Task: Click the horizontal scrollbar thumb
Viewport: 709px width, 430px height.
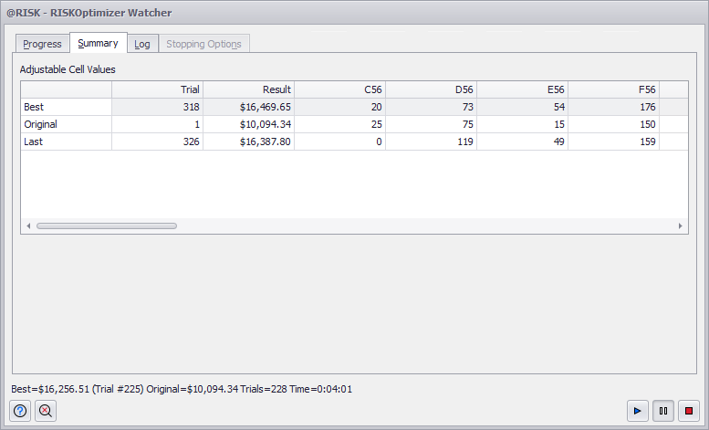Action: click(x=106, y=225)
